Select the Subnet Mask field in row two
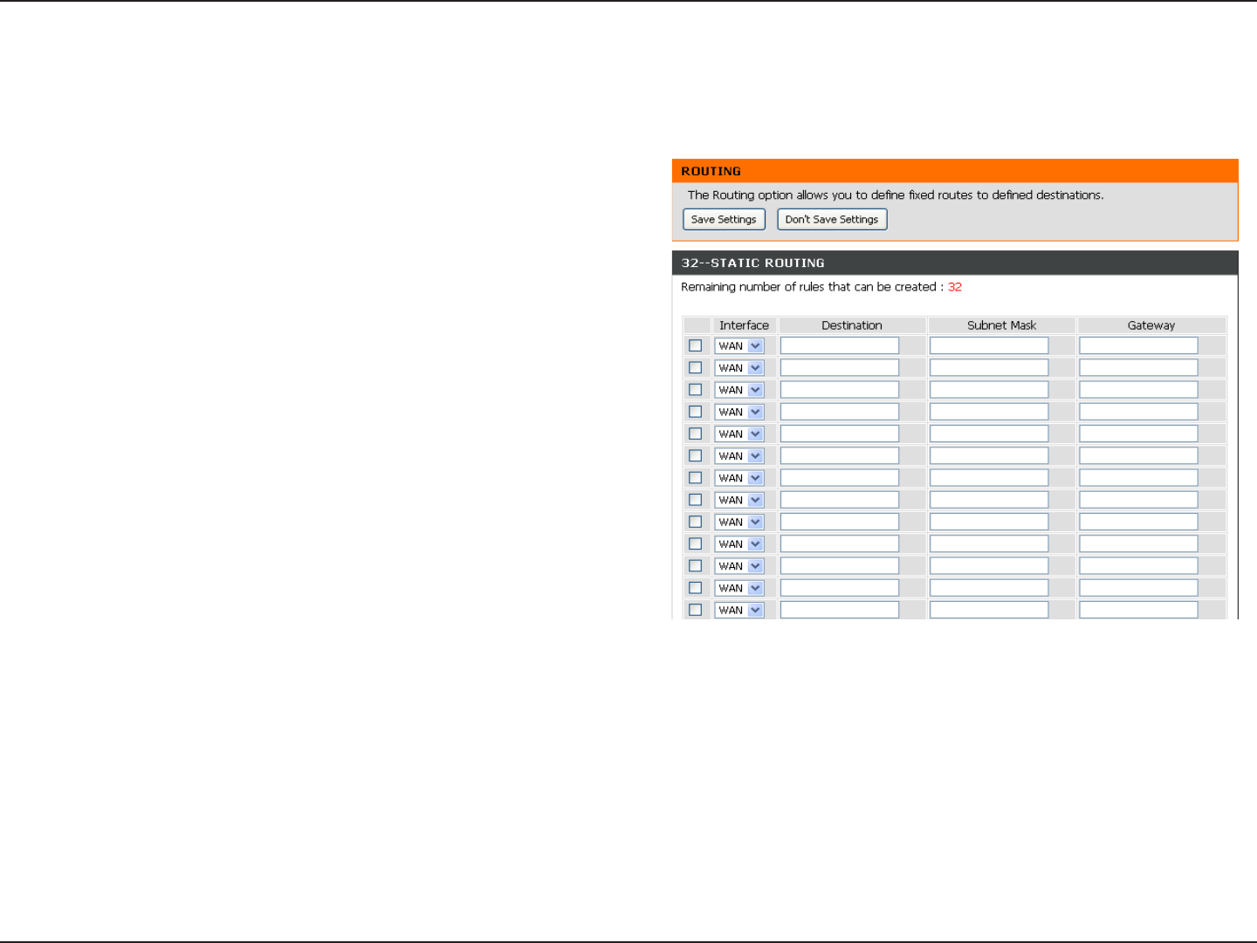 pos(989,367)
